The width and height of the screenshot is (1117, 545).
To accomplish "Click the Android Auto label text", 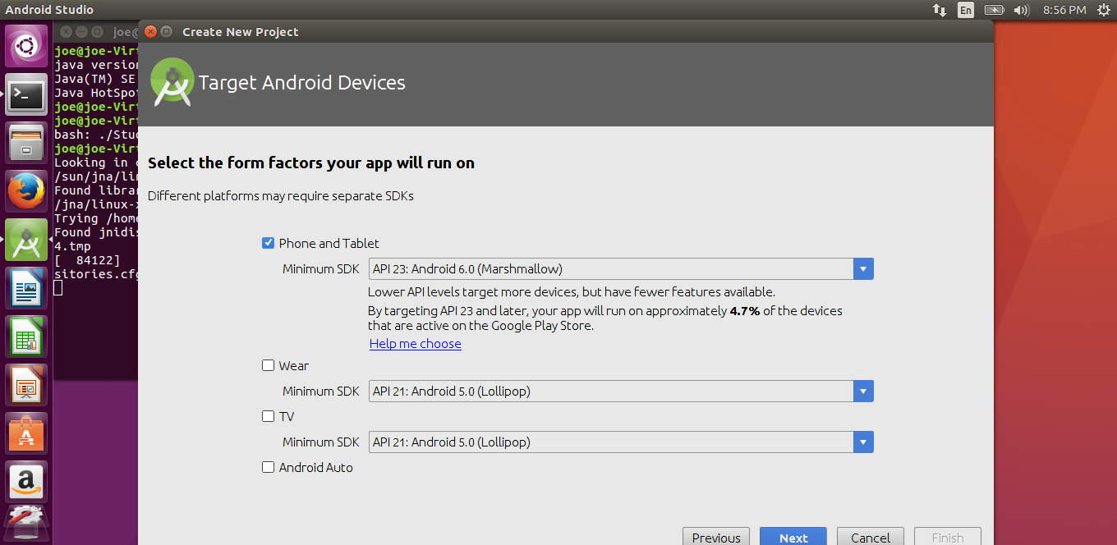I will [316, 467].
